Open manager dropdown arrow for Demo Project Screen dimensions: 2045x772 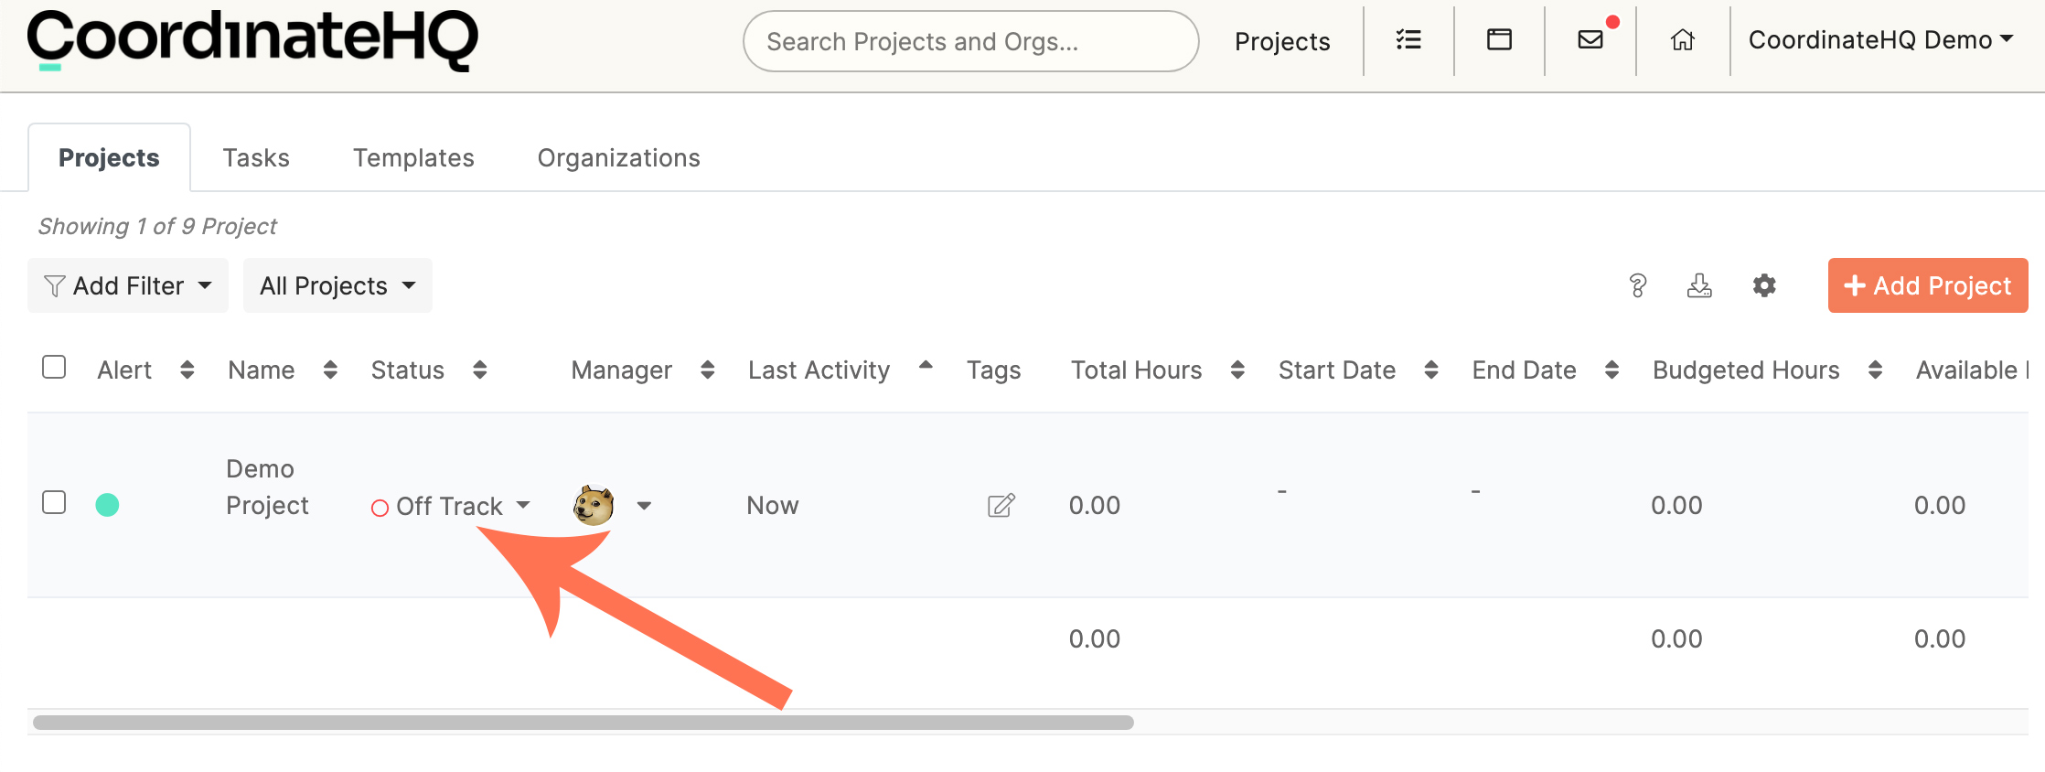[x=644, y=506]
